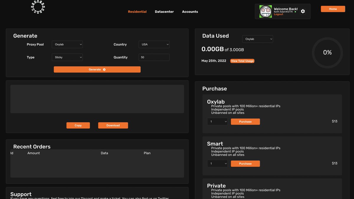Click the circular site logo

pyautogui.click(x=38, y=7)
